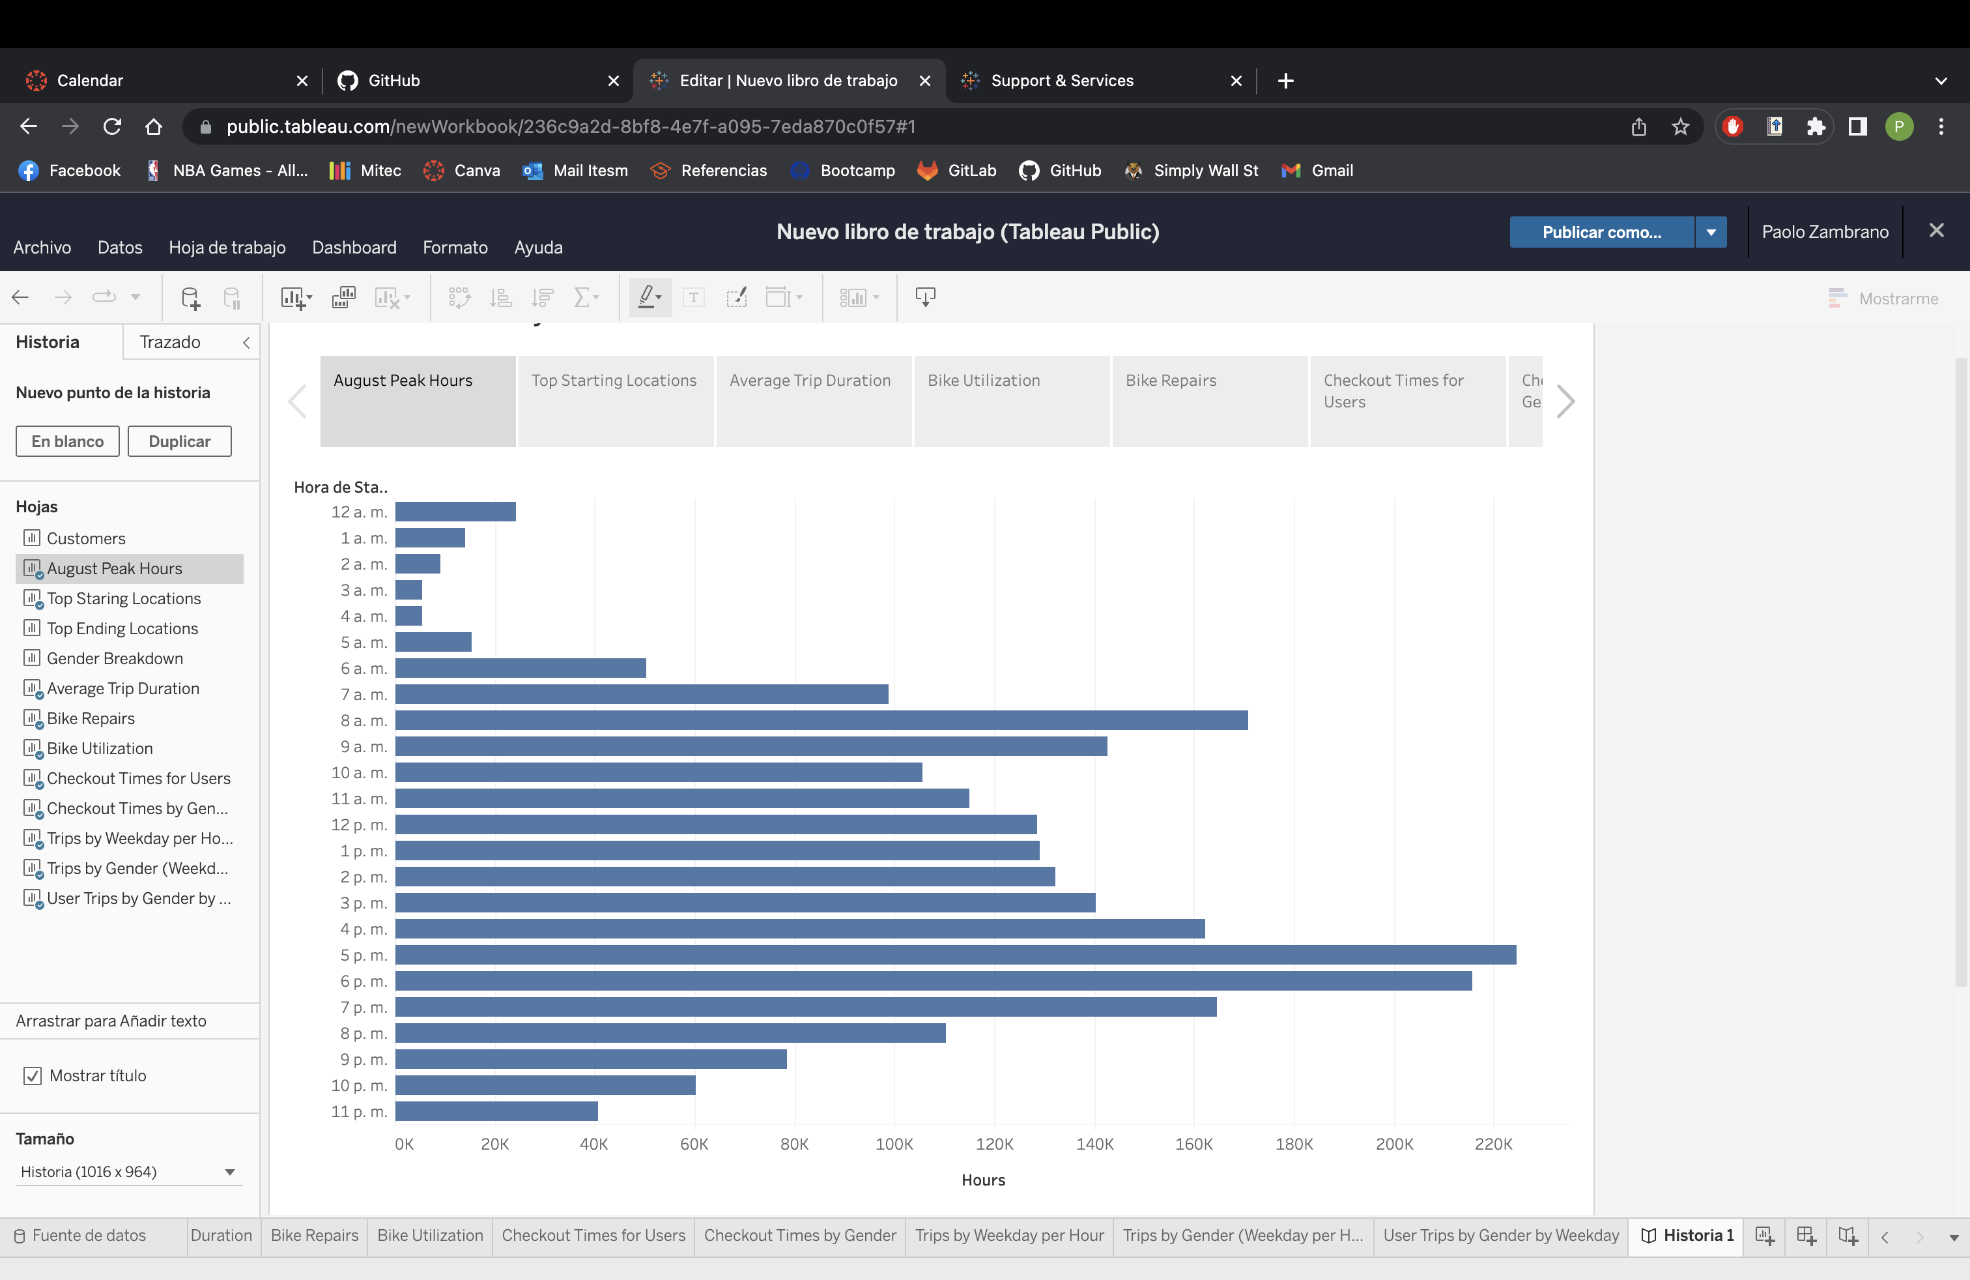Add a new dashboard from bottom bar
This screenshot has height=1280, width=1970.
(1806, 1236)
